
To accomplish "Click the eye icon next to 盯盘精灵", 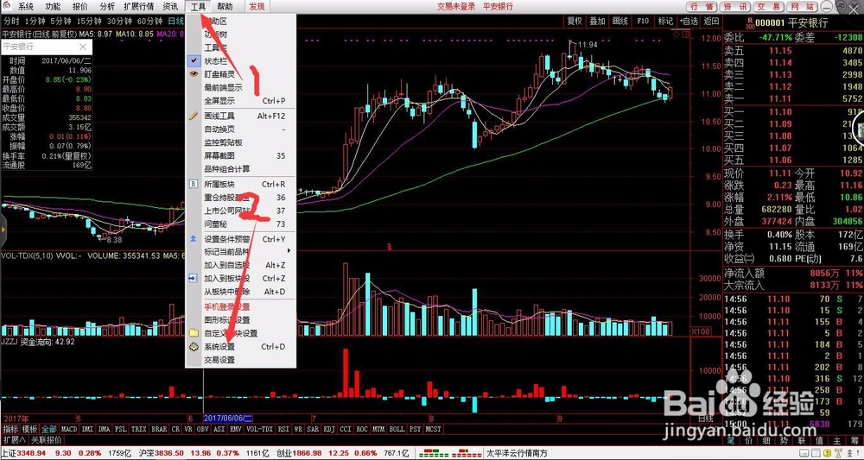I will (194, 74).
